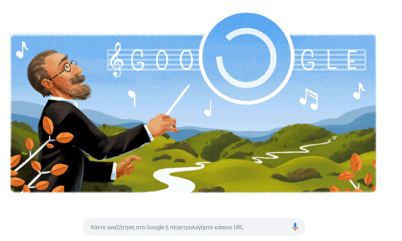Click the treble clef on the staff
402x241 pixels.
[x=117, y=60]
